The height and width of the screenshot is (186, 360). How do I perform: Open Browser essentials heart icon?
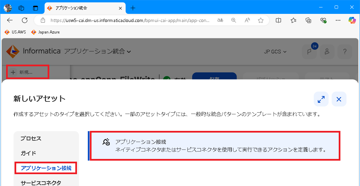(323, 20)
